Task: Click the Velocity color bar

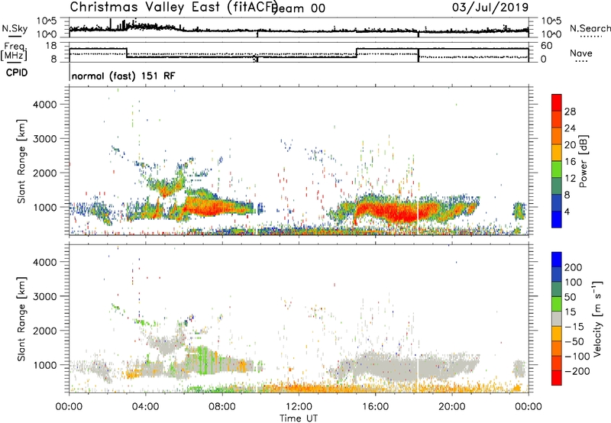Action: tap(557, 318)
